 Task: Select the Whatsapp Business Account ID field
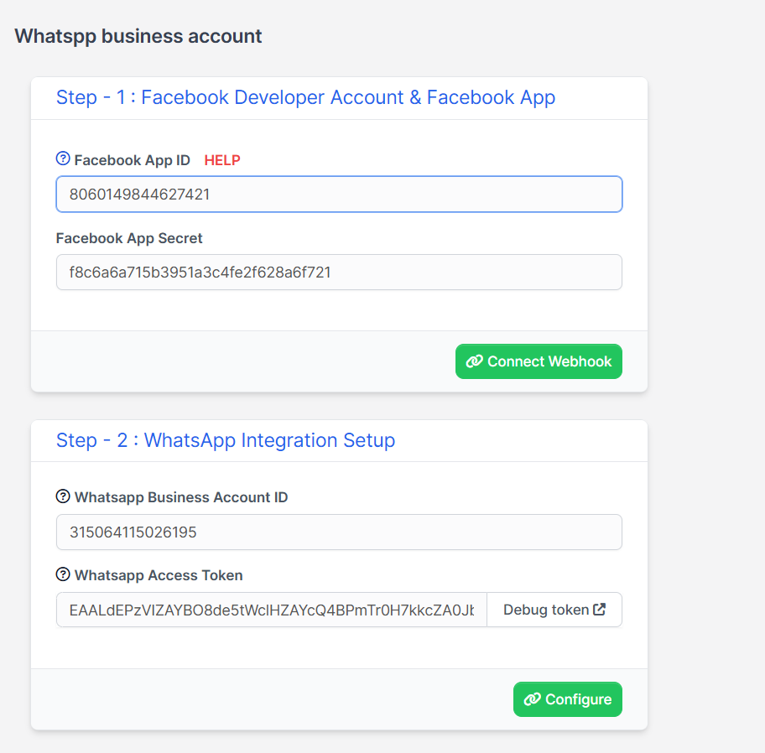pyautogui.click(x=339, y=532)
